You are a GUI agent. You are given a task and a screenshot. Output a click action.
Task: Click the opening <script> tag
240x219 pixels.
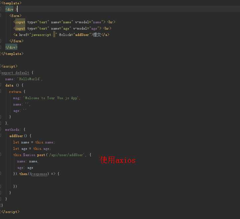click(x=9, y=67)
